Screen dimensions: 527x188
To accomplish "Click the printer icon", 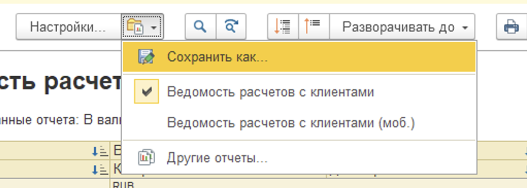I will point(512,26).
